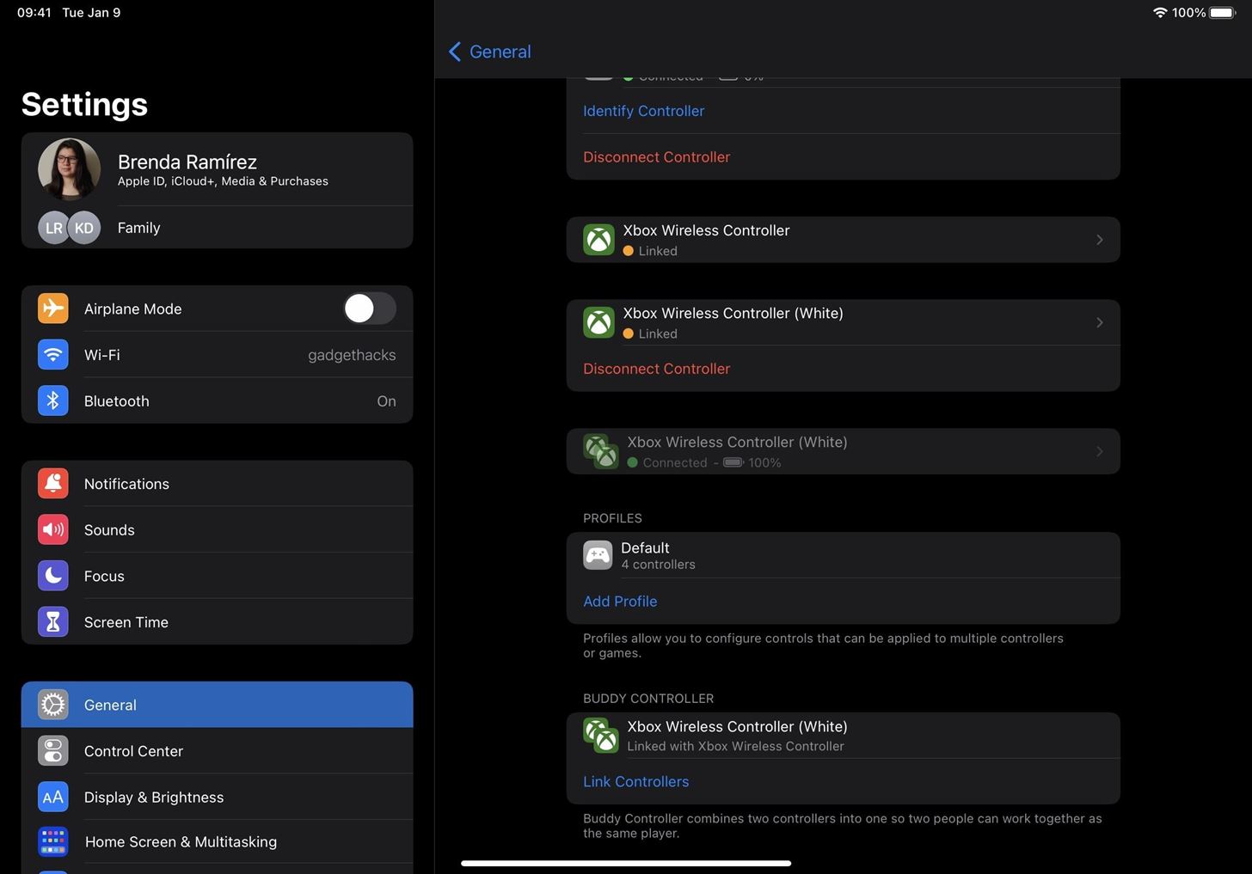1252x874 pixels.
Task: Open Xbox Wireless Controller (White) details chevron
Action: tap(1099, 322)
